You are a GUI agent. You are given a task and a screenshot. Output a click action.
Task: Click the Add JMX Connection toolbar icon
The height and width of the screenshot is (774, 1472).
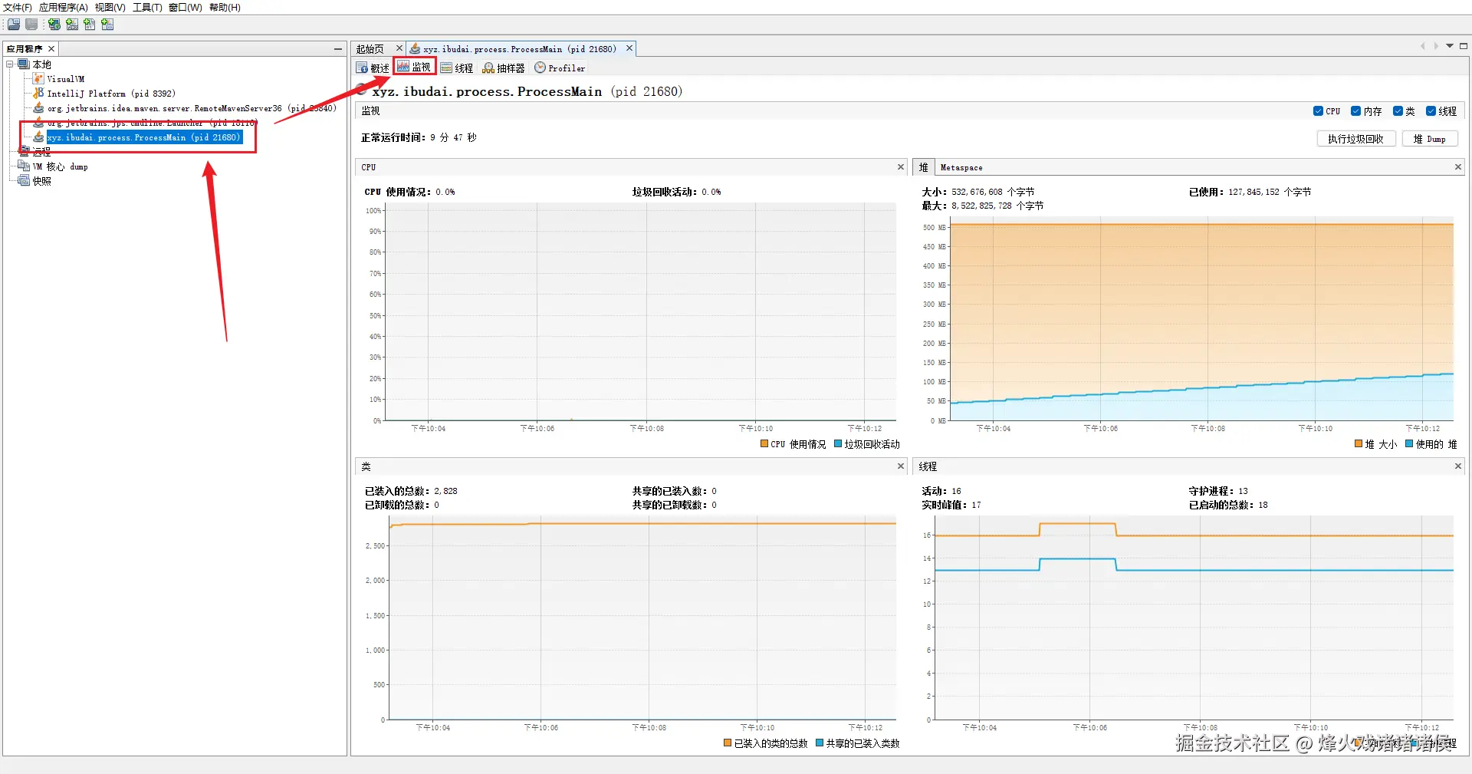pos(72,25)
